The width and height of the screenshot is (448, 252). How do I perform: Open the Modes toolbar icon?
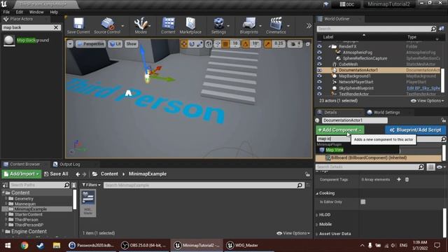[141, 25]
